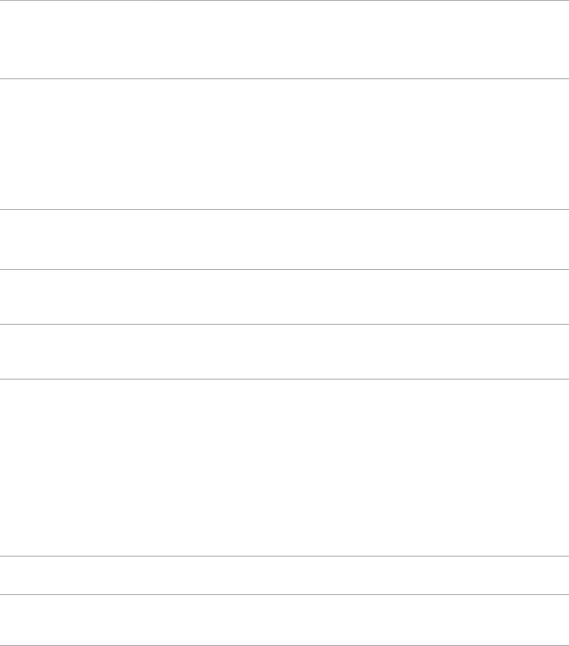Click the divider between third and fourth rows

click(284, 269)
